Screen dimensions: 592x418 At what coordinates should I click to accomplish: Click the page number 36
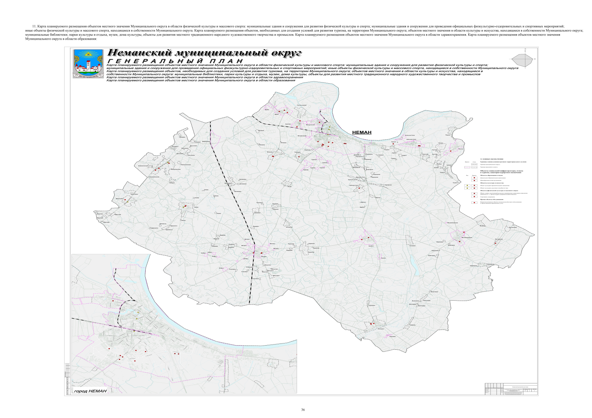[303, 410]
